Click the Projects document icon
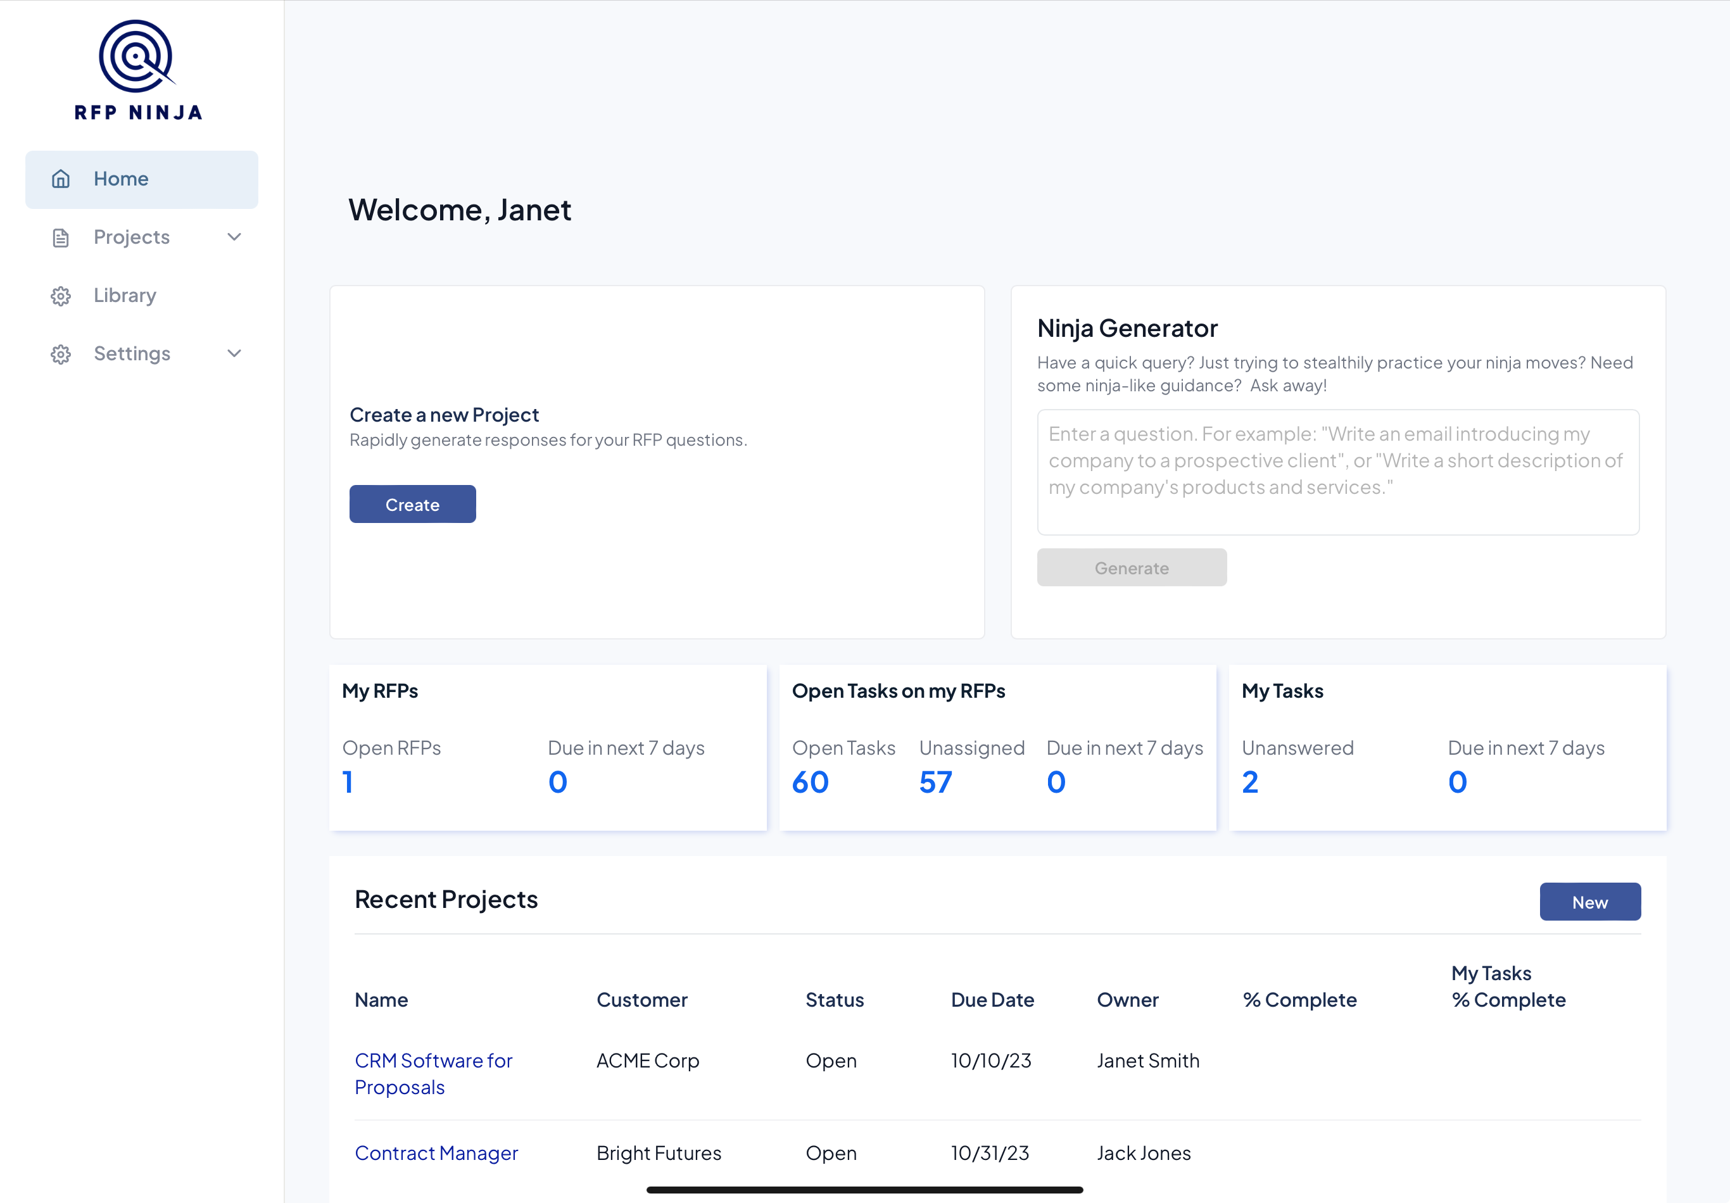 tap(60, 237)
